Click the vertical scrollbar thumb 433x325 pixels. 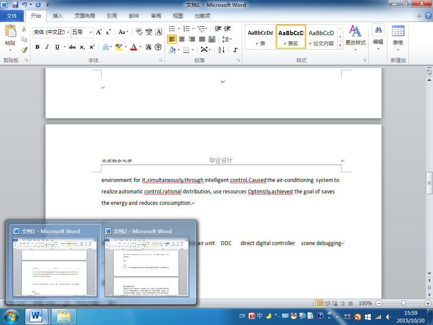click(429, 183)
